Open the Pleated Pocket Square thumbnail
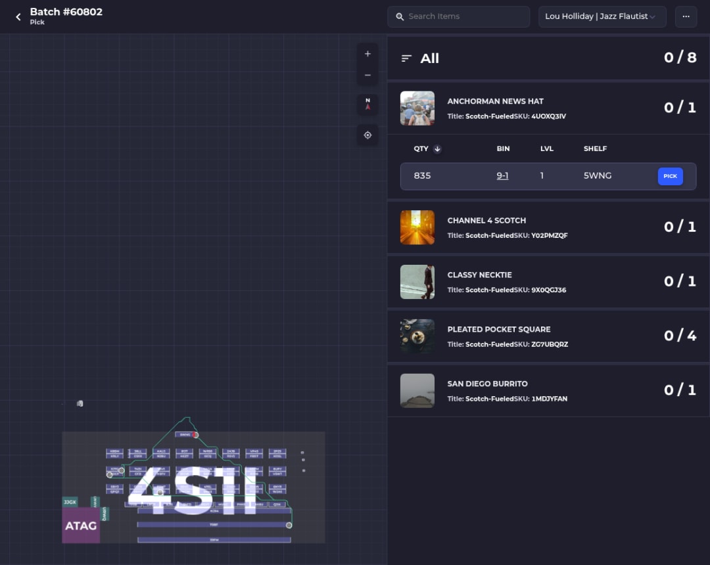The image size is (710, 565). point(417,336)
